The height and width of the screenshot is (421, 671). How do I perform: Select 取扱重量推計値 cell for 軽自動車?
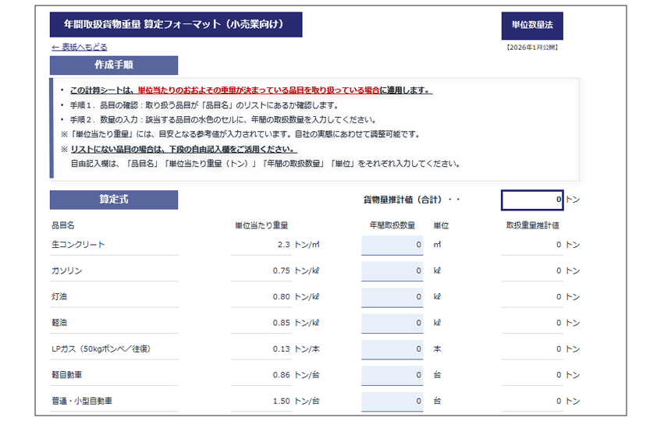click(532, 375)
